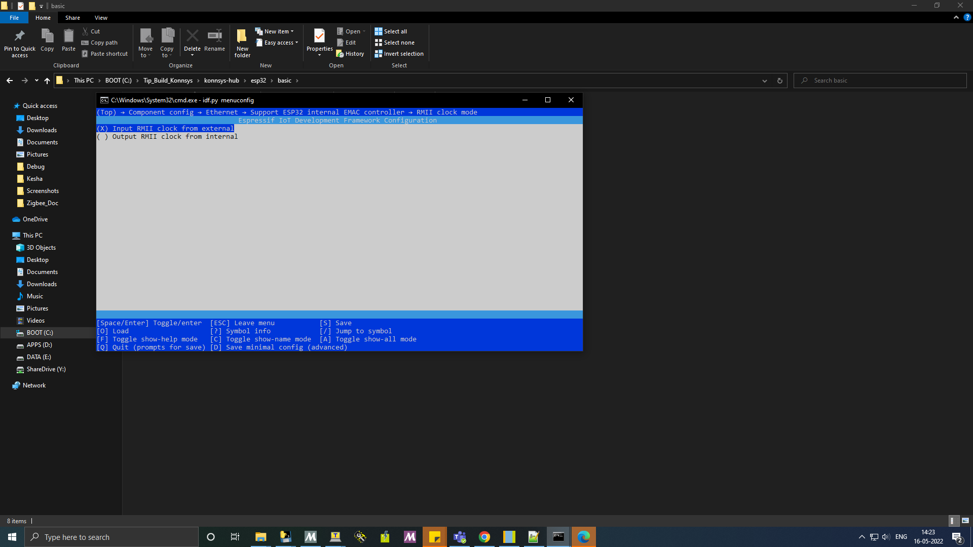Switch to the Home ribbon tab
The height and width of the screenshot is (547, 973).
click(x=43, y=18)
